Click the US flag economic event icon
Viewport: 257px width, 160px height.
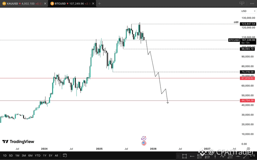144,143
